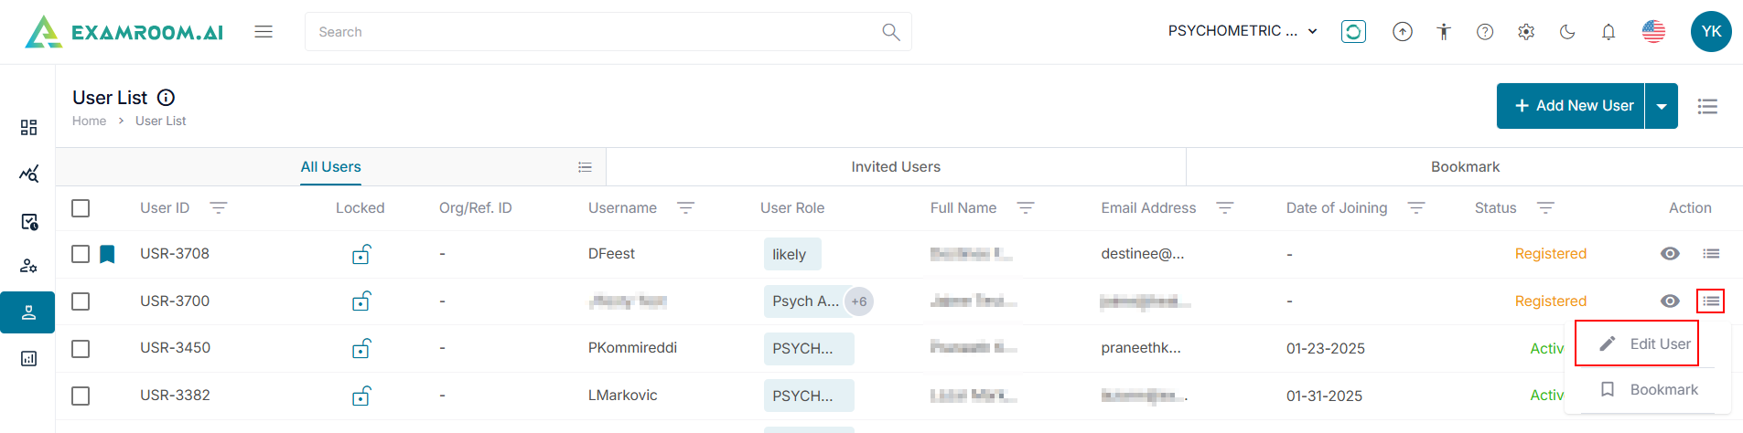Expand the Add New User dropdown arrow

(x=1662, y=106)
